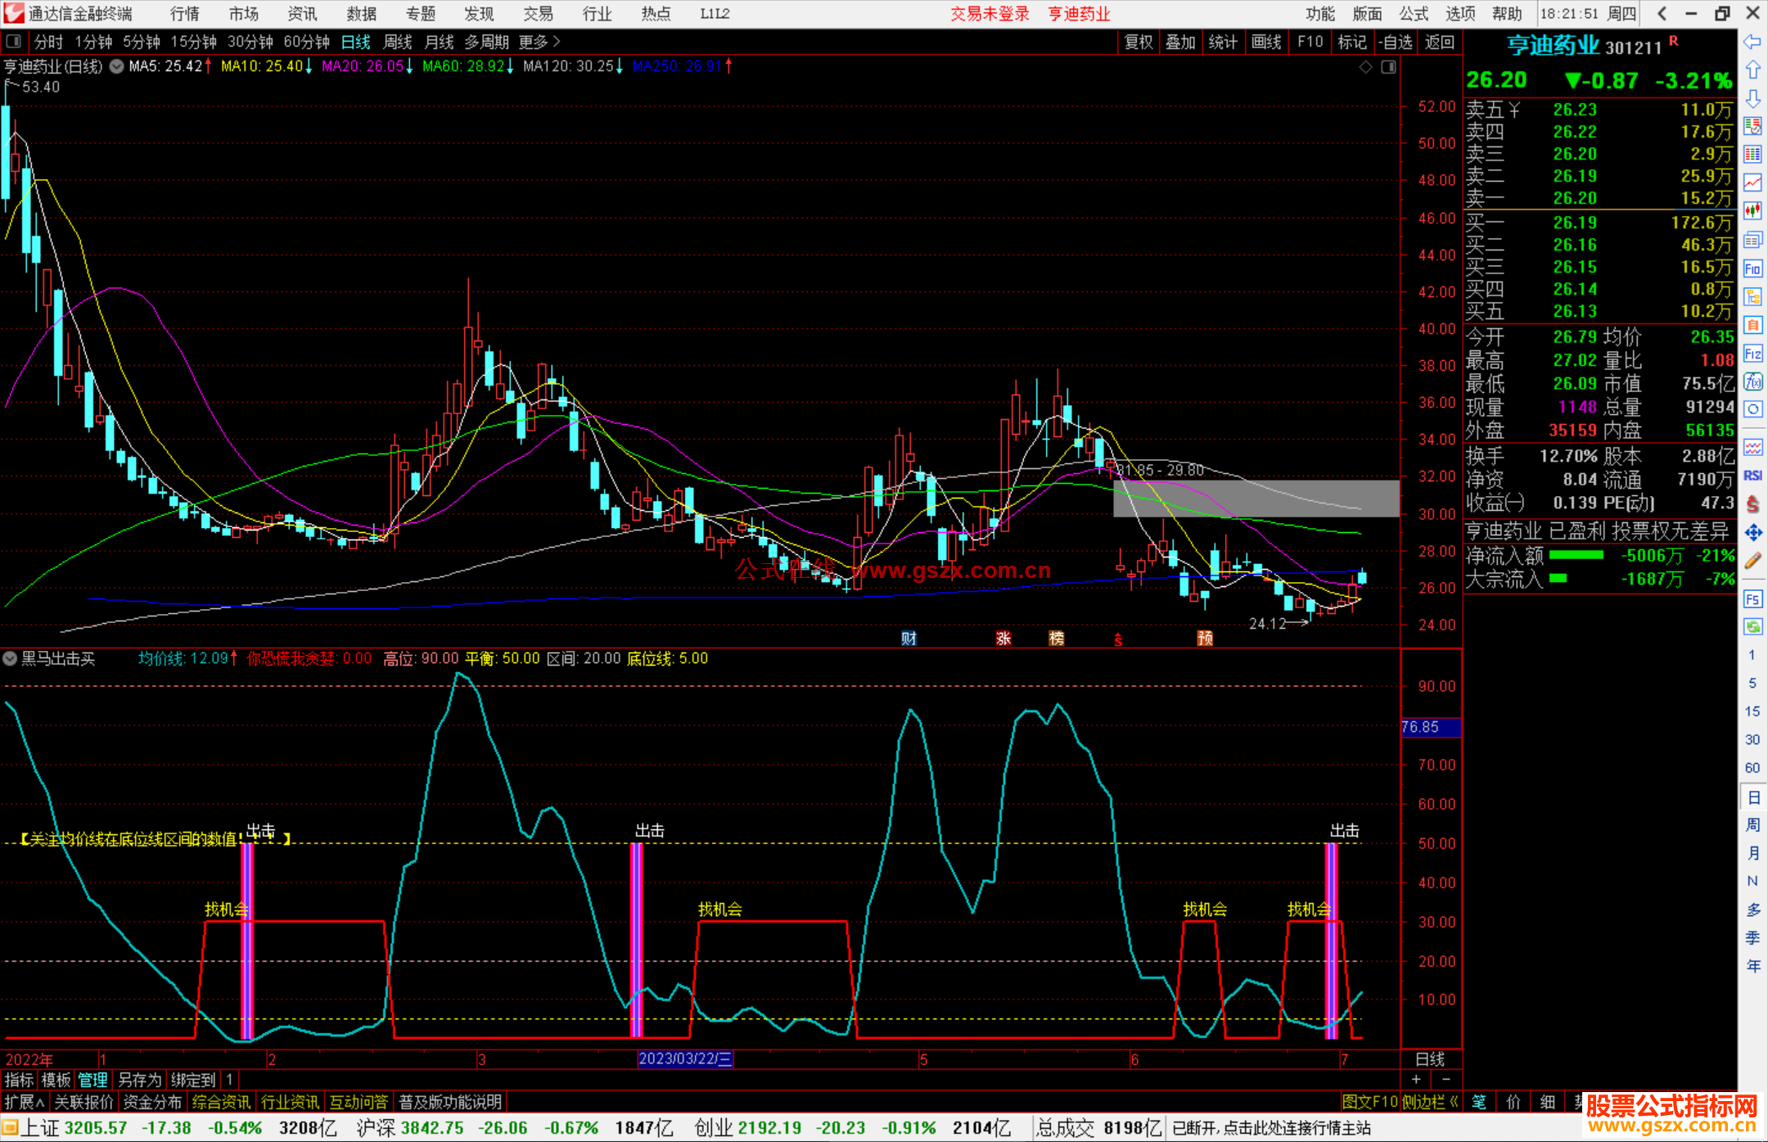Click the plus zoom button near 日线
Screen dimensions: 1768x1142
(x=1416, y=1080)
